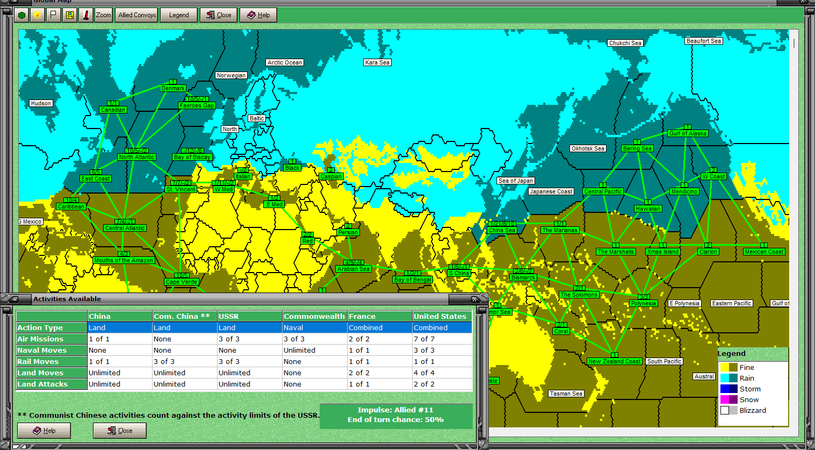Select the Bay of Biscay sea area
This screenshot has height=450, width=815.
coord(192,157)
